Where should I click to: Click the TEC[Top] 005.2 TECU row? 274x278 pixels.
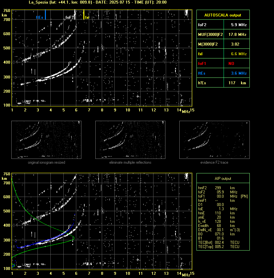[219, 247]
